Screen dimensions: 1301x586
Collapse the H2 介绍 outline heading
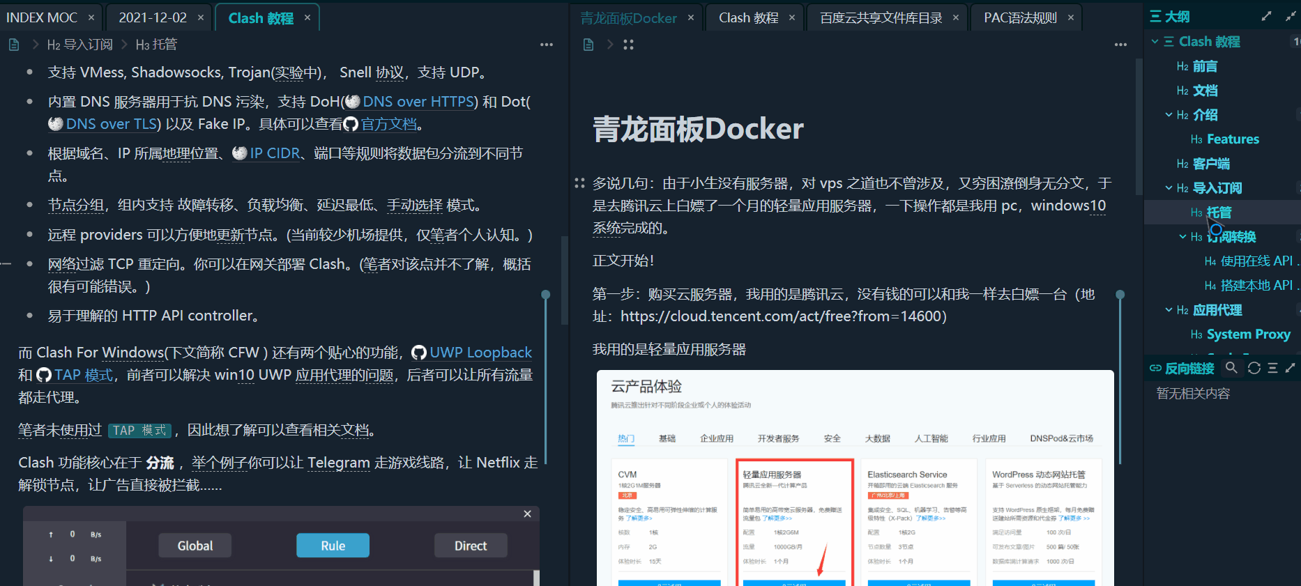coord(1169,115)
